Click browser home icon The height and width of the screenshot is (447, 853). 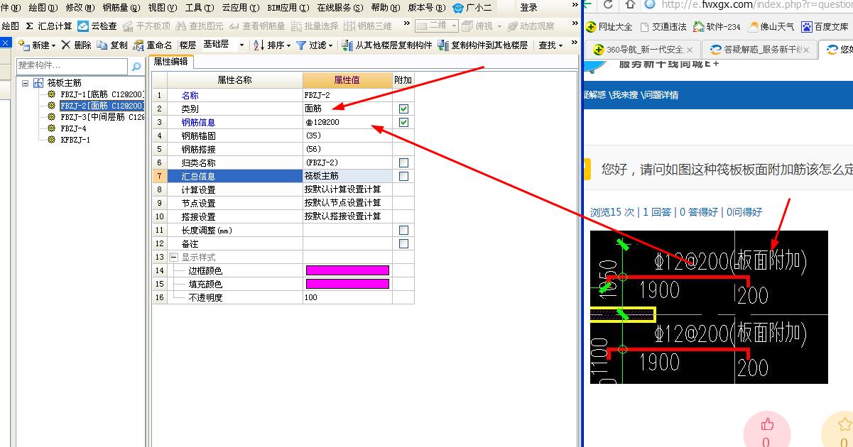pos(630,5)
